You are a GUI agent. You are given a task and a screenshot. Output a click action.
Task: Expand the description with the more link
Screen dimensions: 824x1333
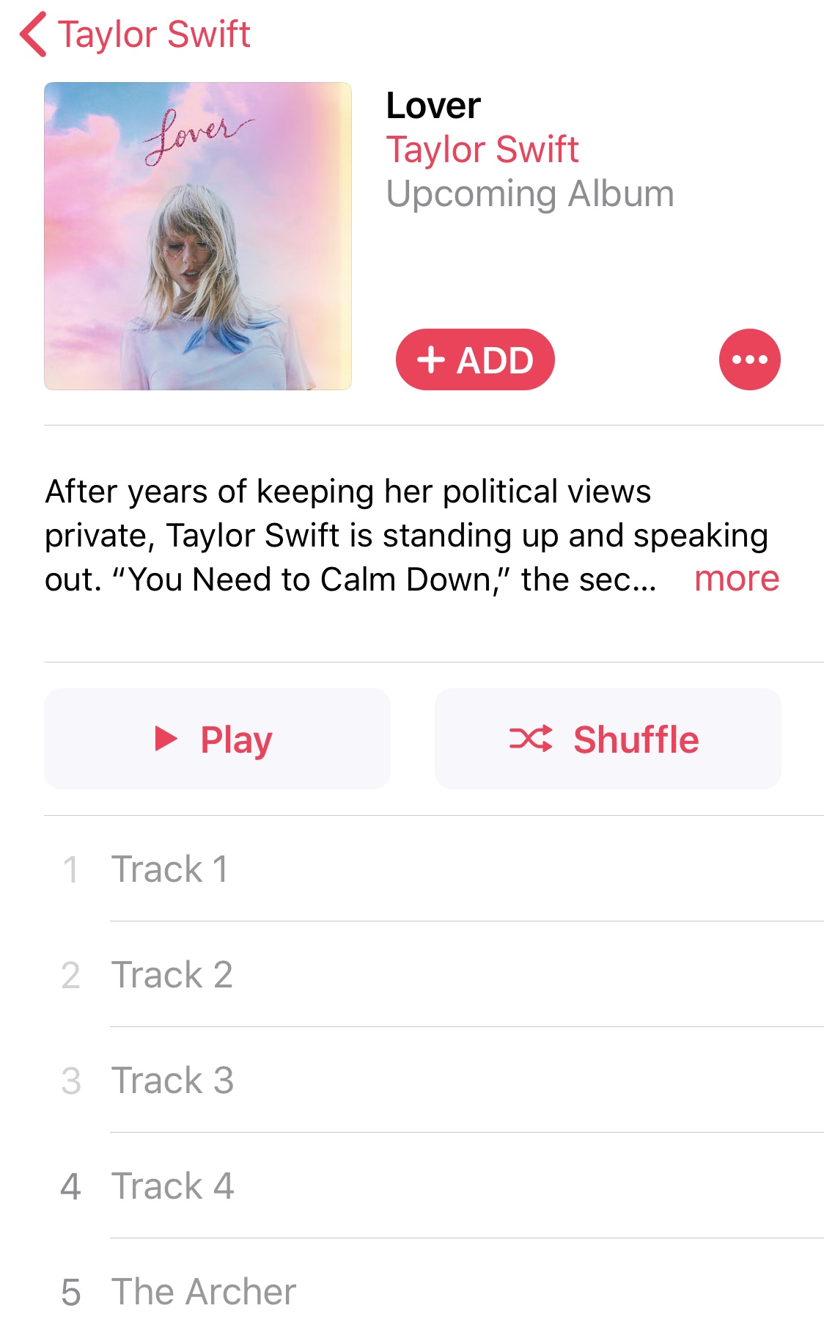point(737,579)
